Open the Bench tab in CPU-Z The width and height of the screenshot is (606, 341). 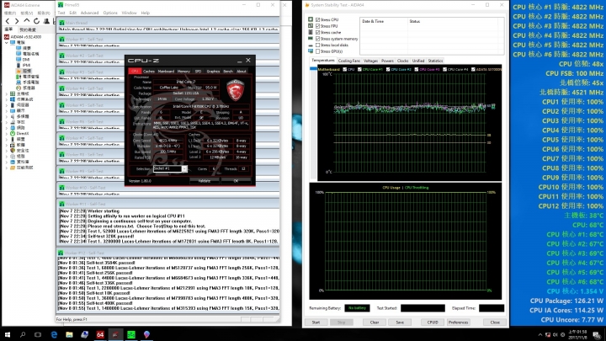(x=228, y=71)
